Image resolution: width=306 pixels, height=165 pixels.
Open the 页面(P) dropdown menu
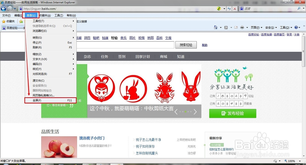click(x=256, y=28)
